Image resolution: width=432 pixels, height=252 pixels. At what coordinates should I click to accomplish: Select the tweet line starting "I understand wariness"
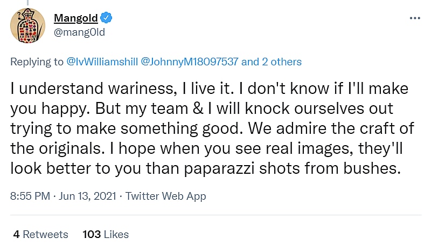coord(210,88)
